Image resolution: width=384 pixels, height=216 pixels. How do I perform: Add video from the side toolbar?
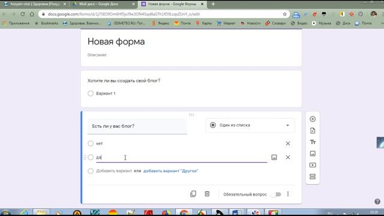click(x=313, y=165)
